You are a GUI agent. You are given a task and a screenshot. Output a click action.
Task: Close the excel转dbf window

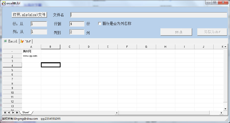click(x=223, y=3)
